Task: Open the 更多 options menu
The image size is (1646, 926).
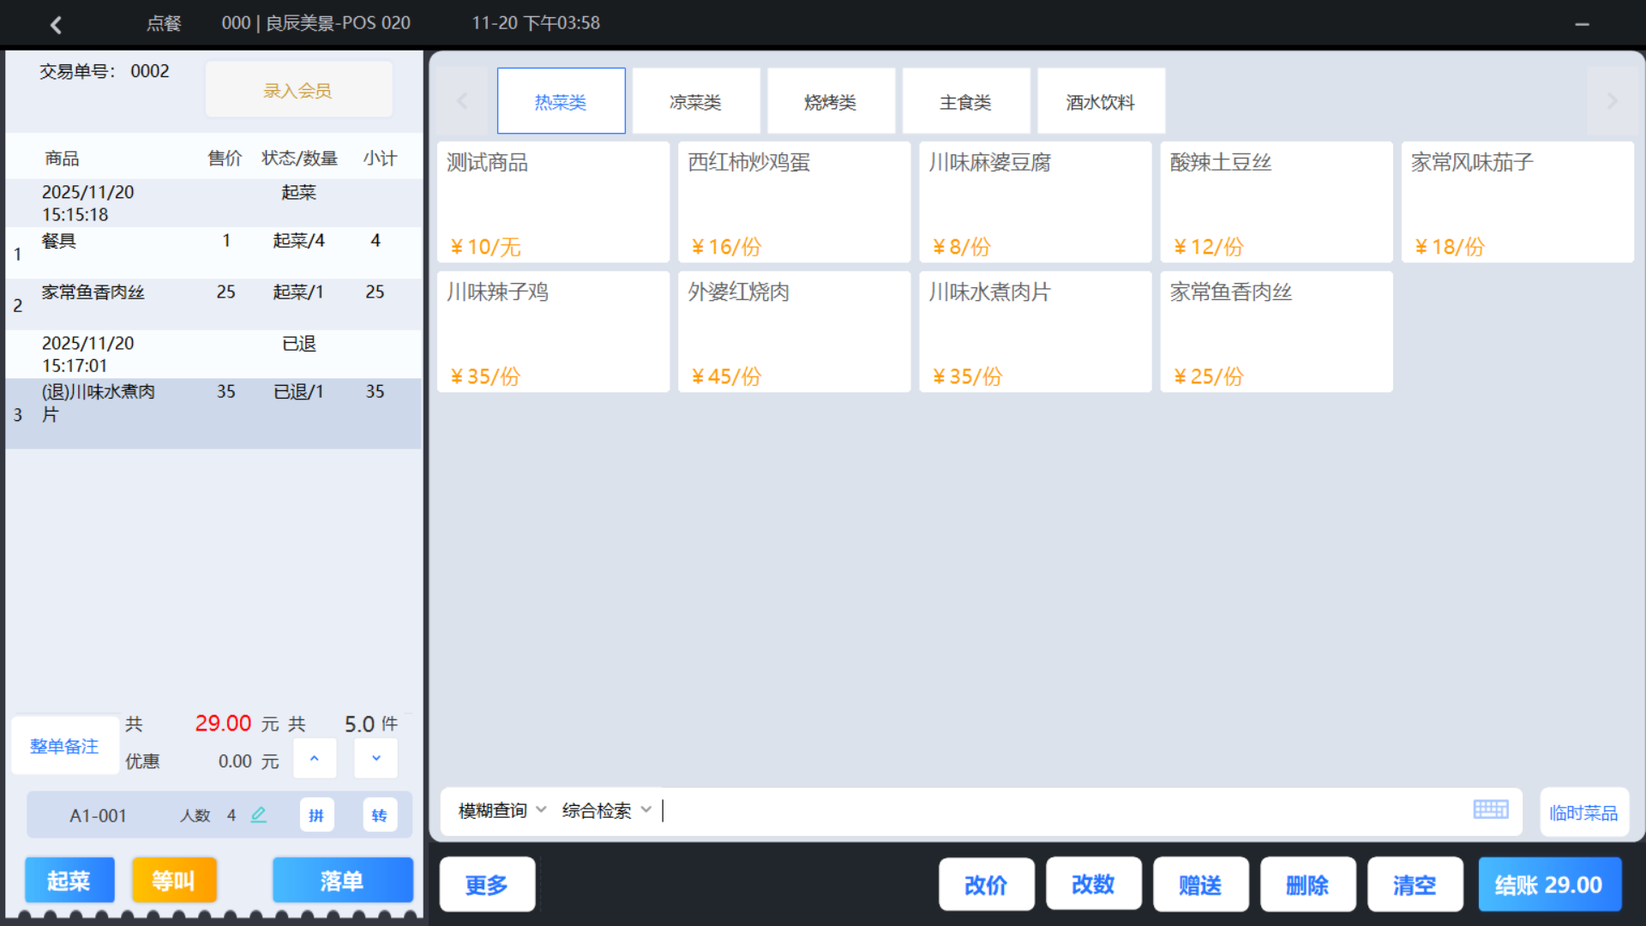Action: pyautogui.click(x=487, y=884)
